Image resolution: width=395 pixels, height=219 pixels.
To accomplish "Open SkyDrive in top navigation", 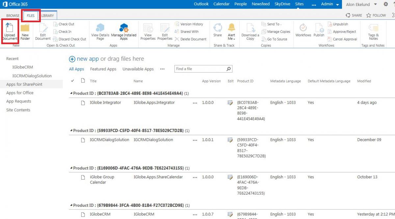I will 282,4.
